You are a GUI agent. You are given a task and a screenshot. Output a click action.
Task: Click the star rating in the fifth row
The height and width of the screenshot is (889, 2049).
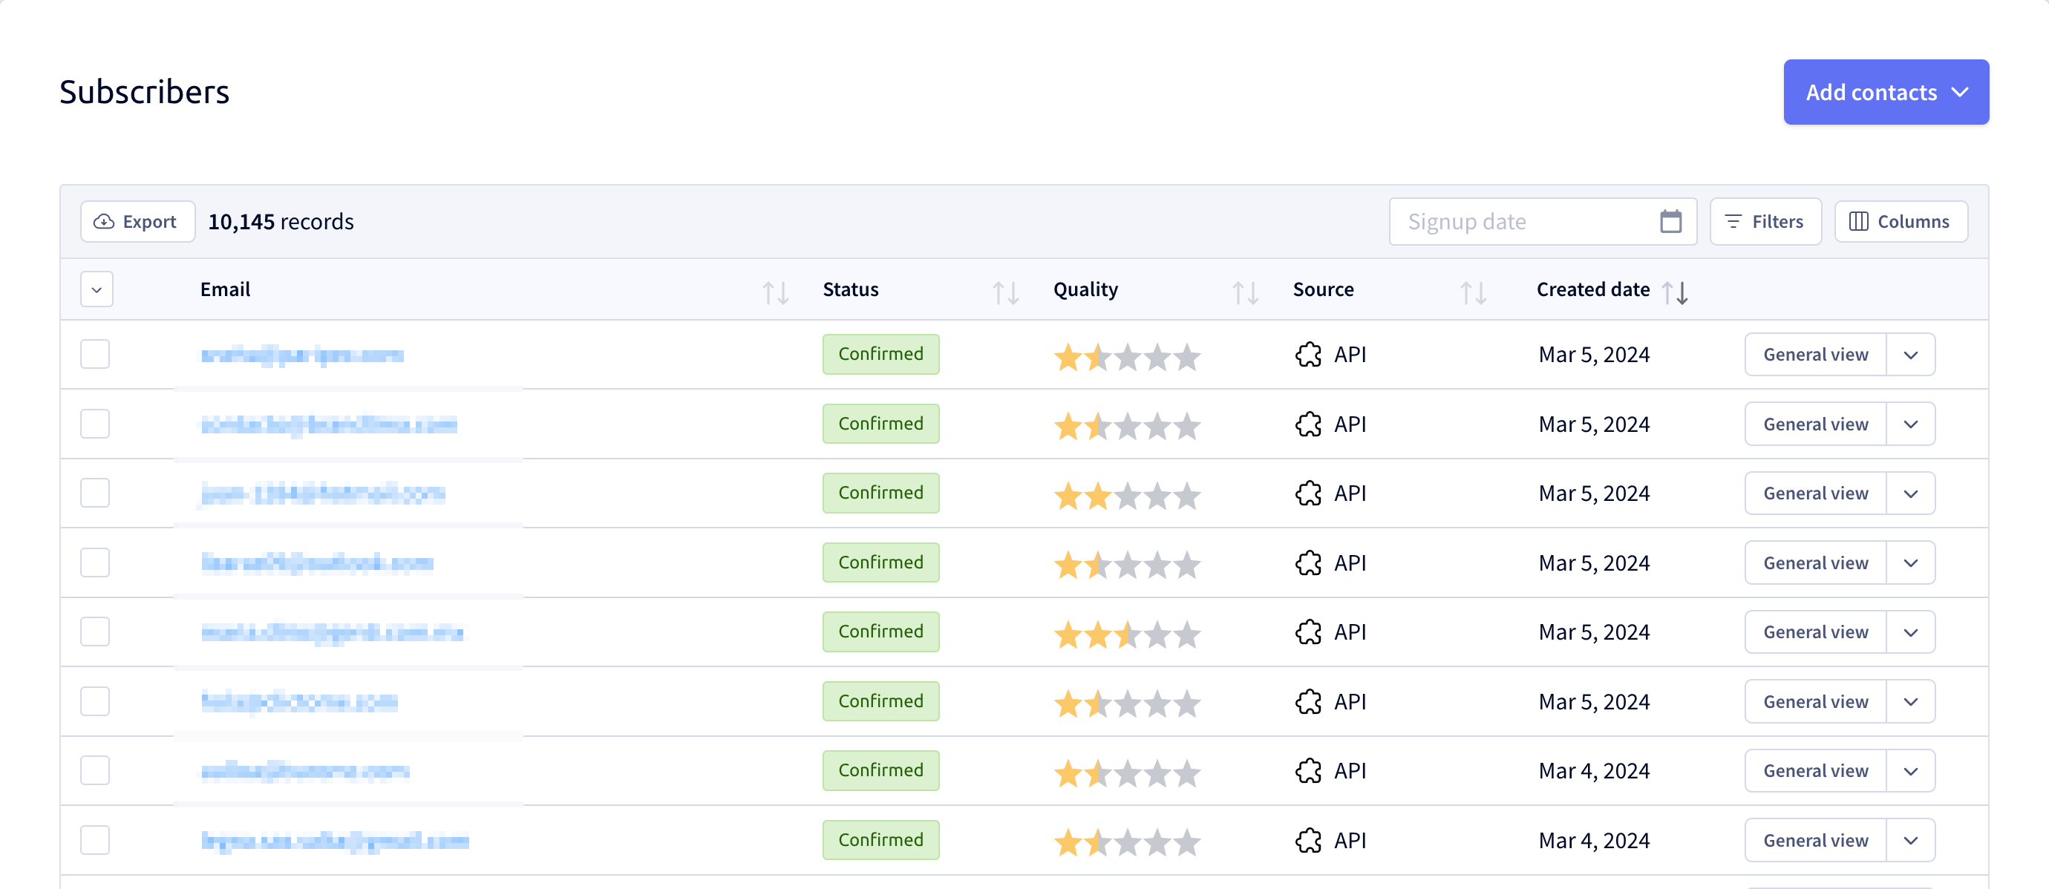tap(1127, 634)
